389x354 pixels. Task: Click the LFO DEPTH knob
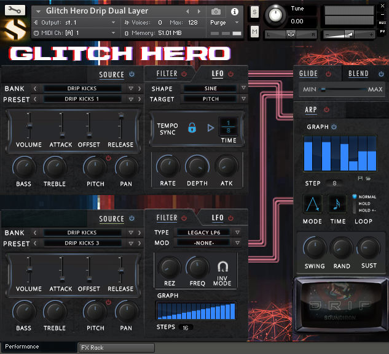[197, 166]
